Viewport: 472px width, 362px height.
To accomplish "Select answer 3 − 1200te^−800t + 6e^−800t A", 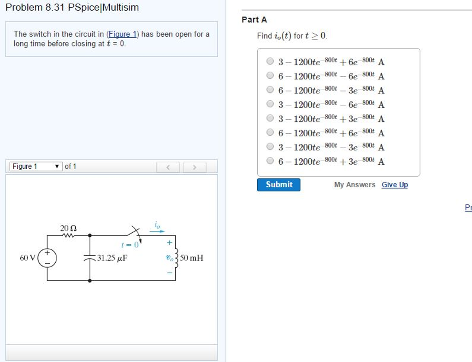I will (270, 61).
